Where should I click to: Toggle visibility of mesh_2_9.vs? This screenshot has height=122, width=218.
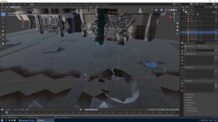(x=216, y=37)
